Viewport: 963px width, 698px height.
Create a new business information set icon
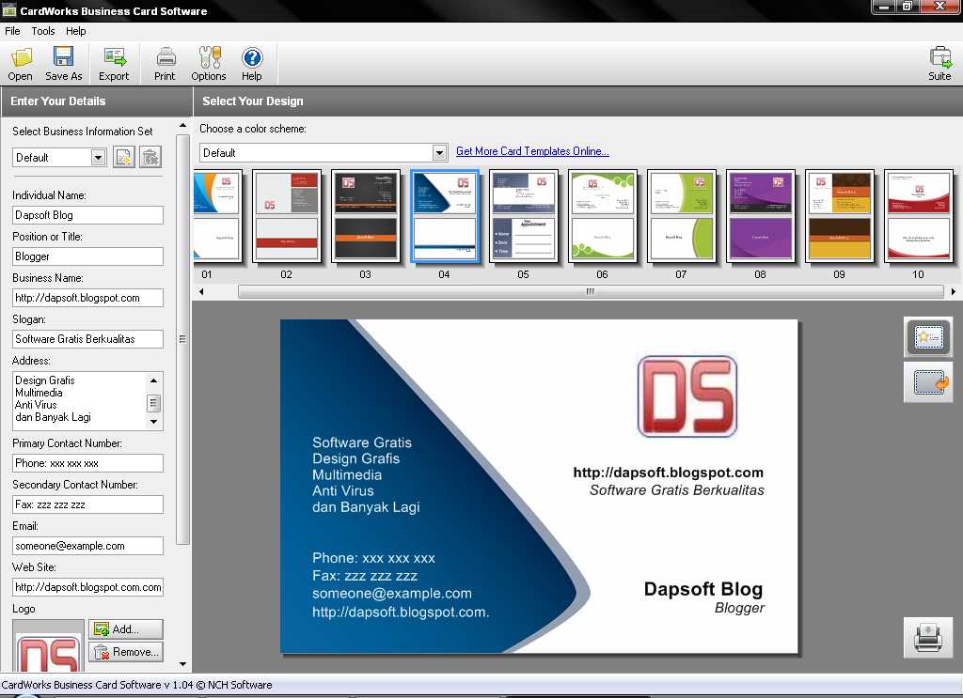(123, 157)
